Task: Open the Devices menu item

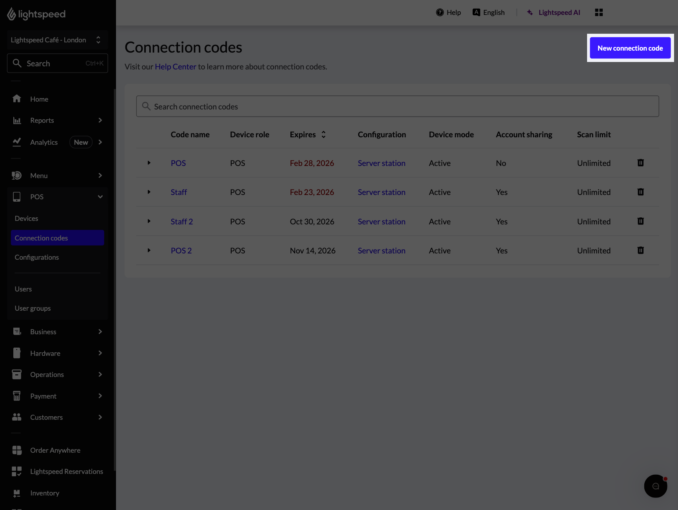Action: [26, 218]
